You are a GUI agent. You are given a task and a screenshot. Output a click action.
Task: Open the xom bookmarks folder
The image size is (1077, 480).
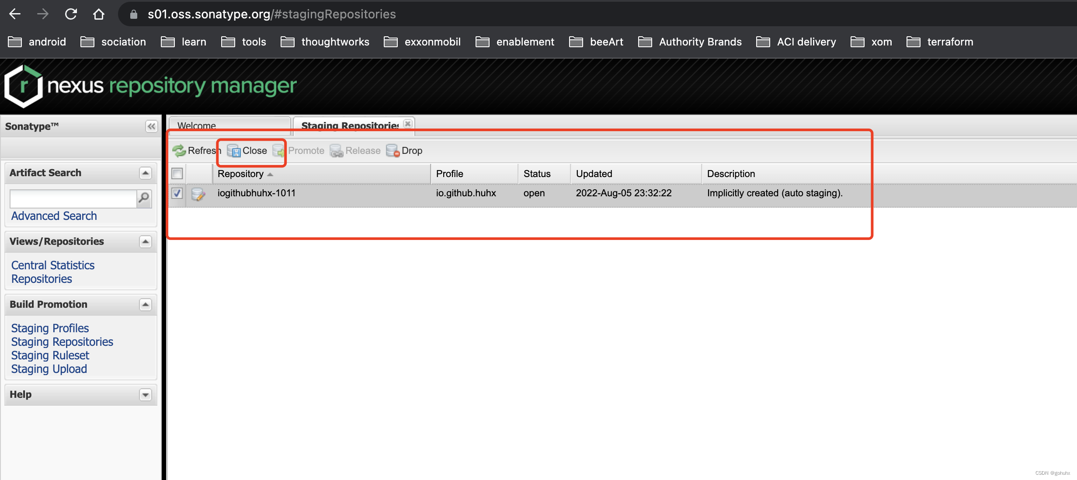tap(871, 42)
